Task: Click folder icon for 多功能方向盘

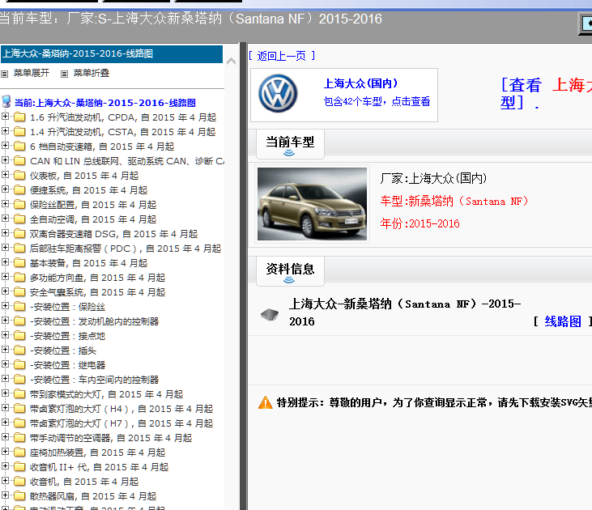Action: pos(19,278)
